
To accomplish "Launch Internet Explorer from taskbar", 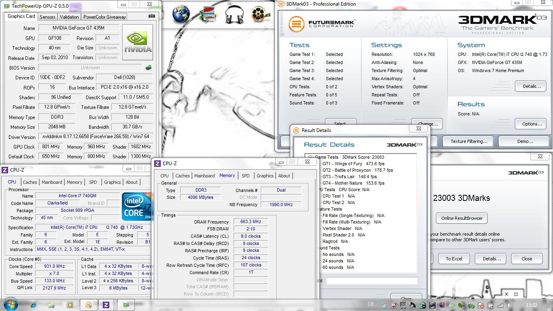I will (33, 305).
